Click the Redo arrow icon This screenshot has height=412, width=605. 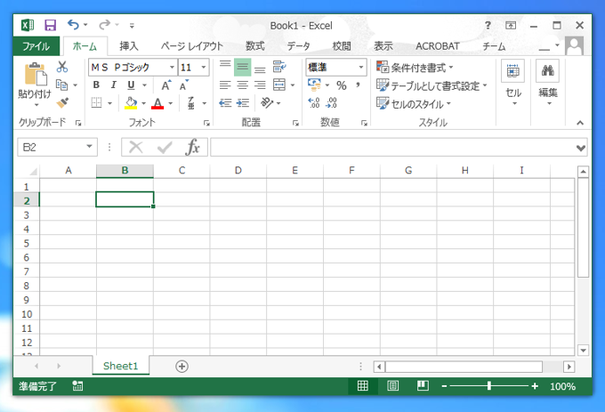click(x=104, y=25)
